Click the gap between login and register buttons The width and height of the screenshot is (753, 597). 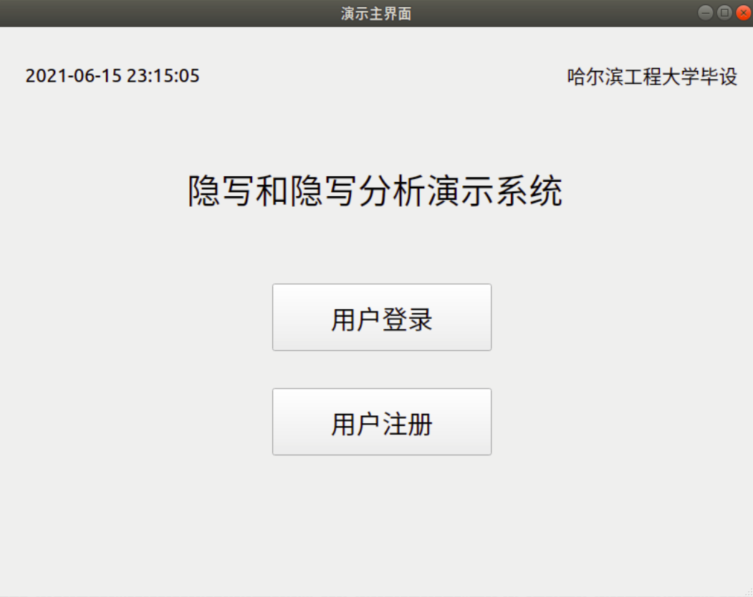pyautogui.click(x=382, y=369)
